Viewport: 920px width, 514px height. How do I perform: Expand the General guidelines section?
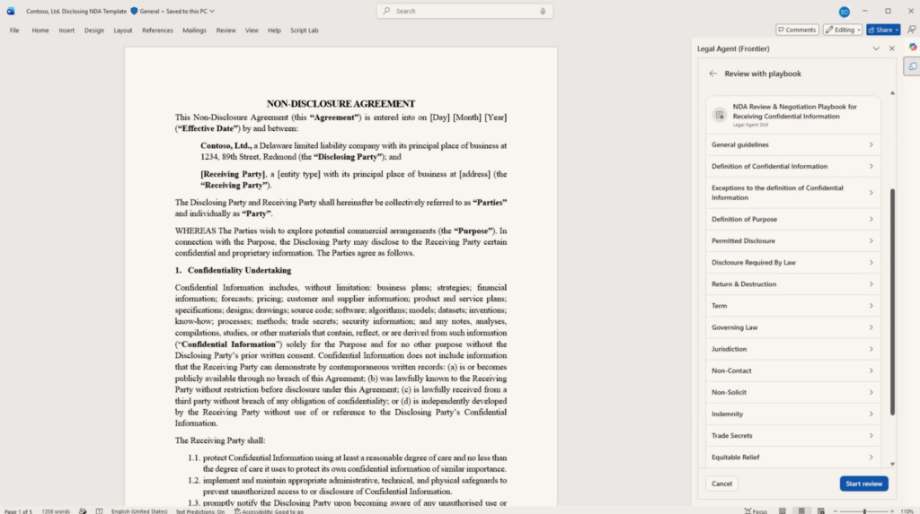(x=792, y=144)
